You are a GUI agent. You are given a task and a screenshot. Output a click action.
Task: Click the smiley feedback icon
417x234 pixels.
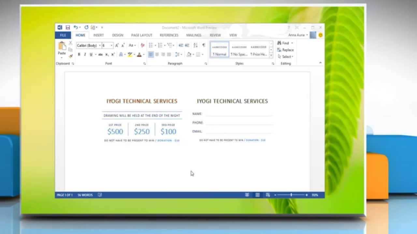pyautogui.click(x=321, y=35)
